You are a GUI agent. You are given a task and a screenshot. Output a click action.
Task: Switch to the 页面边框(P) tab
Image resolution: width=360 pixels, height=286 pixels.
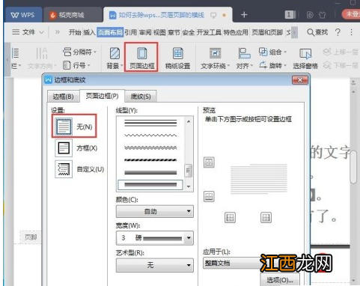(102, 96)
